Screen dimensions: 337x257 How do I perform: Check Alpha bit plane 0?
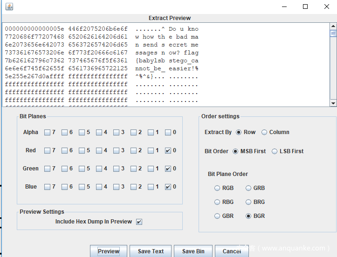[x=168, y=132]
